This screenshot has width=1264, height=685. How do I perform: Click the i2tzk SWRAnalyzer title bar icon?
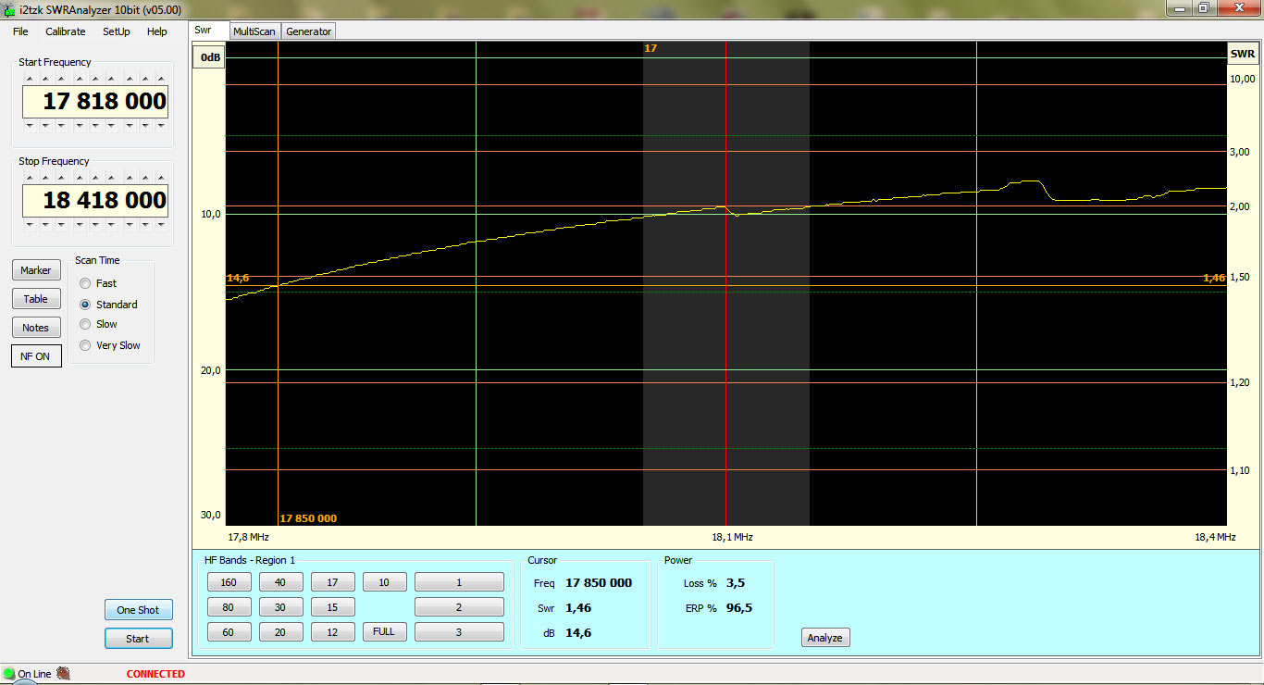point(9,8)
